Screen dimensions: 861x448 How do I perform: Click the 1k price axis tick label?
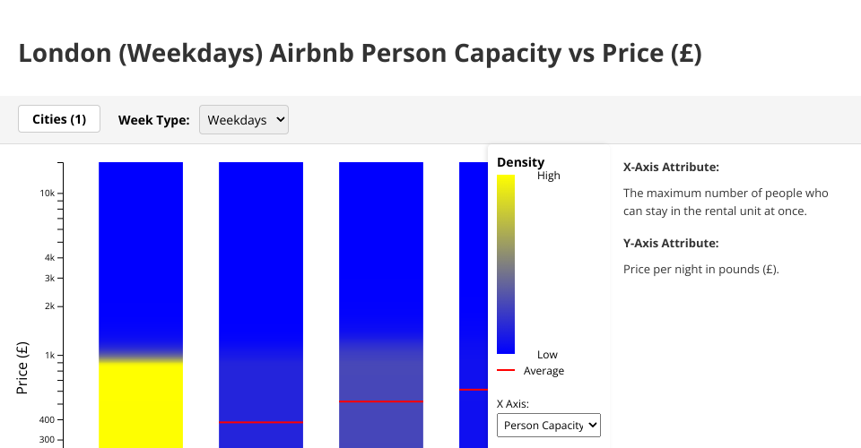coord(48,355)
